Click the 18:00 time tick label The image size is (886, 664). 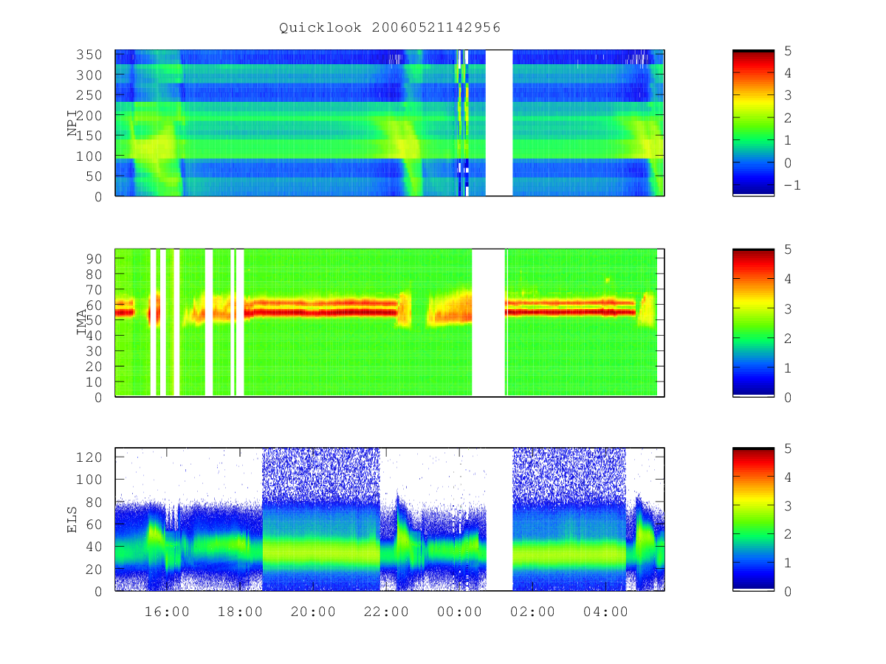(240, 612)
